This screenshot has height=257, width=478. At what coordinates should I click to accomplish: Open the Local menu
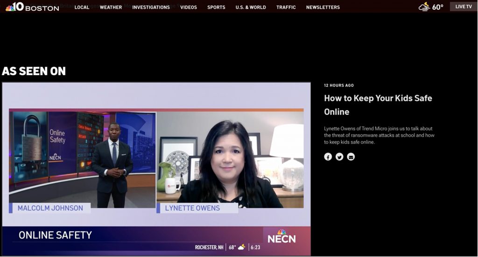tap(82, 7)
